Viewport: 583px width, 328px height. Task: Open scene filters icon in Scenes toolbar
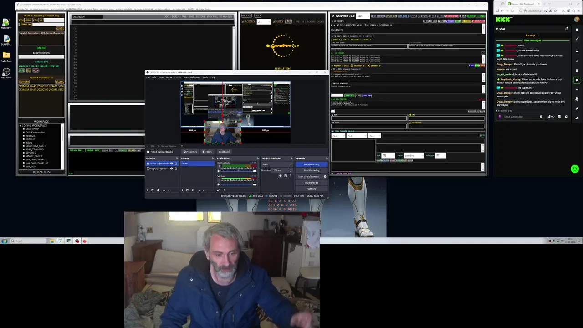coord(193,190)
